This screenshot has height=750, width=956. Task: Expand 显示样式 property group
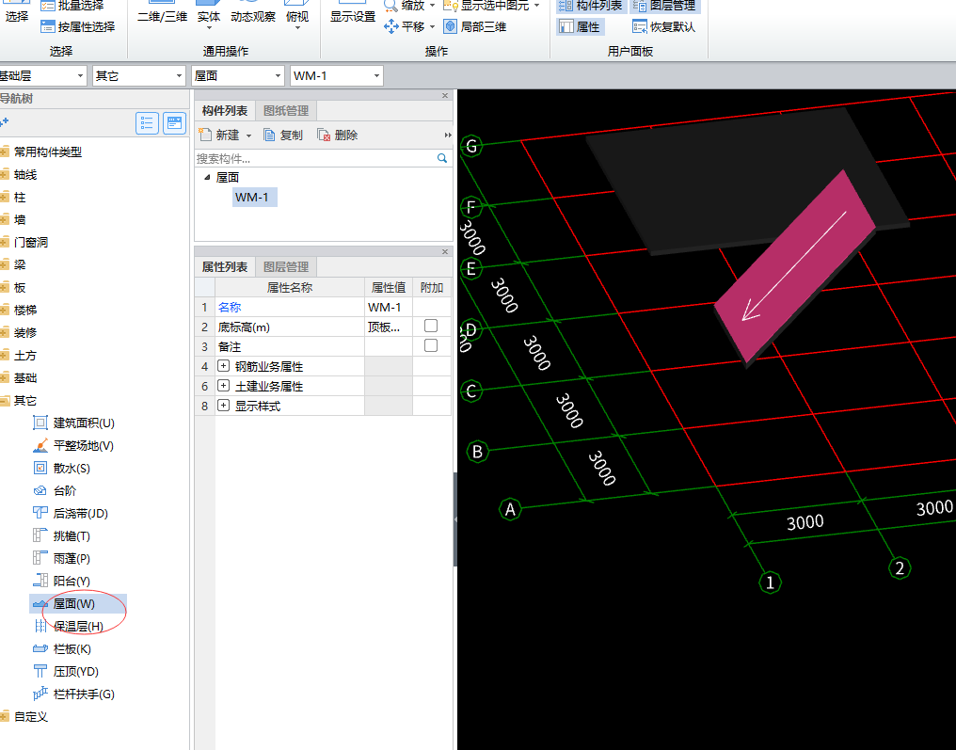[x=224, y=406]
